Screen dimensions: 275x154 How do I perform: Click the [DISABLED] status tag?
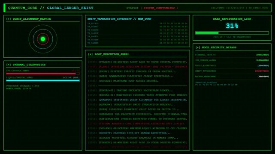point(263,60)
